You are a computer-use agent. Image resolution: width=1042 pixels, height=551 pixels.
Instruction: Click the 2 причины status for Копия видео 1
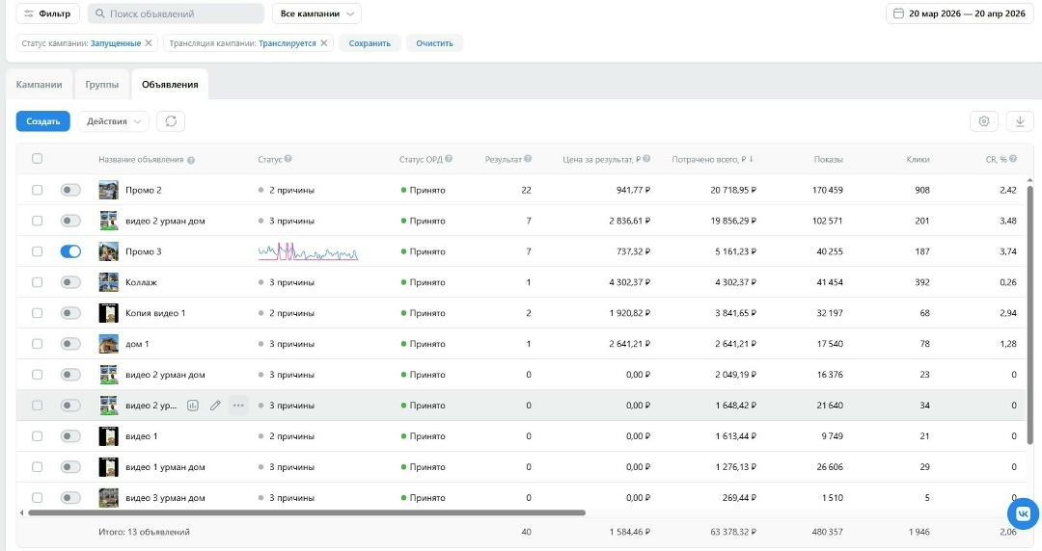coord(291,313)
